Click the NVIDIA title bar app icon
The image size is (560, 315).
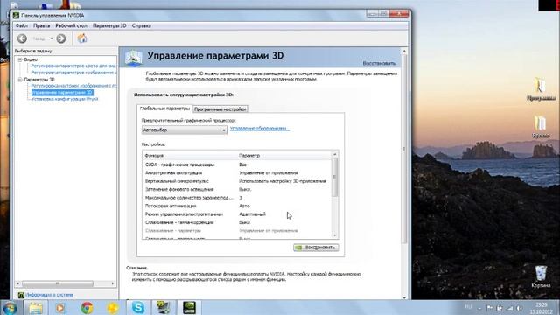pyautogui.click(x=16, y=15)
